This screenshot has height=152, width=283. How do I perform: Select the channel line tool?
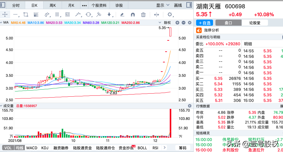coord(47,15)
